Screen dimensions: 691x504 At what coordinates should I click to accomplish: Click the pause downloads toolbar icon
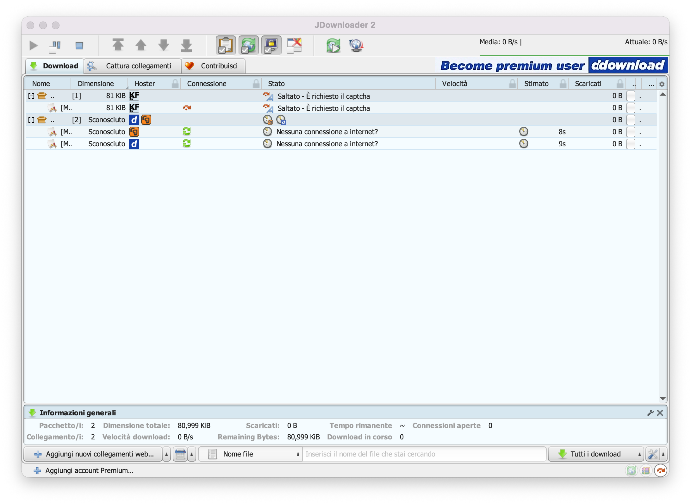click(x=55, y=46)
